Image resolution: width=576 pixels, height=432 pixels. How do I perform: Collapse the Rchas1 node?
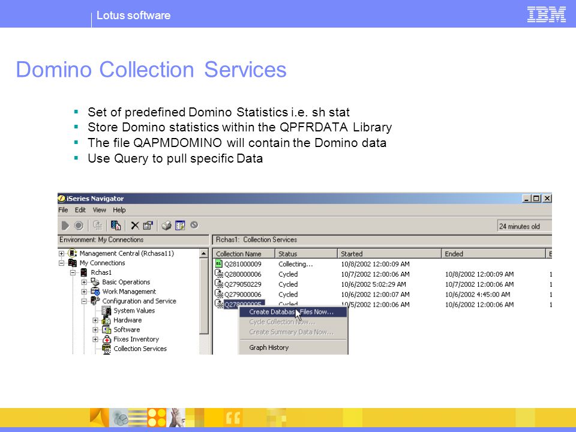click(x=73, y=272)
